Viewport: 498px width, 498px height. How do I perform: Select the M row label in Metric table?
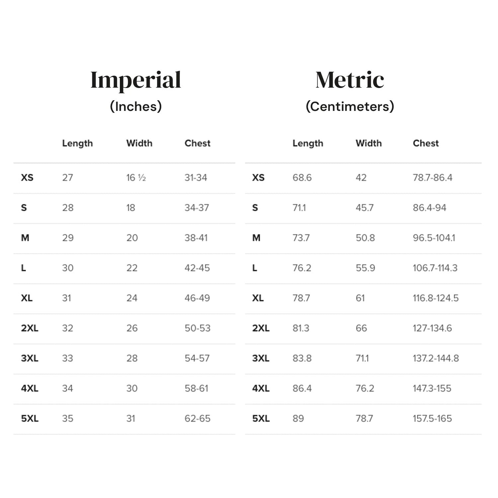click(256, 238)
